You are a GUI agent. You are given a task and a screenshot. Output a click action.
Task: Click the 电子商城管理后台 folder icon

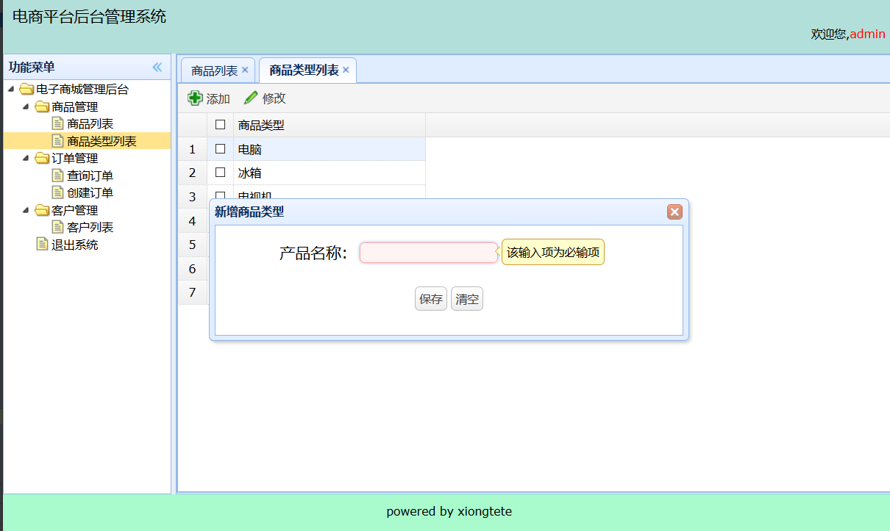pyautogui.click(x=26, y=90)
